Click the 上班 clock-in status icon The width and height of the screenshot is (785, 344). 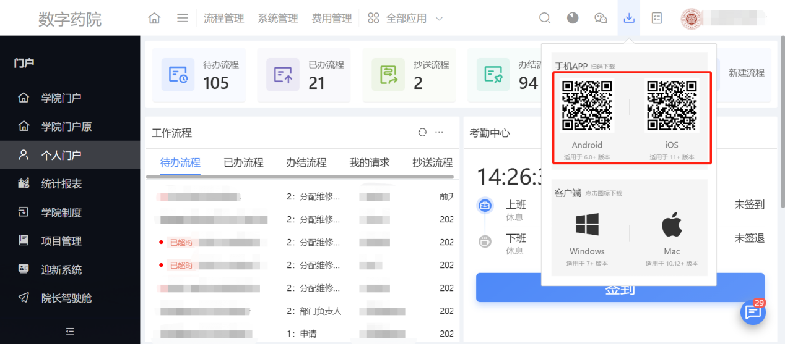click(485, 206)
